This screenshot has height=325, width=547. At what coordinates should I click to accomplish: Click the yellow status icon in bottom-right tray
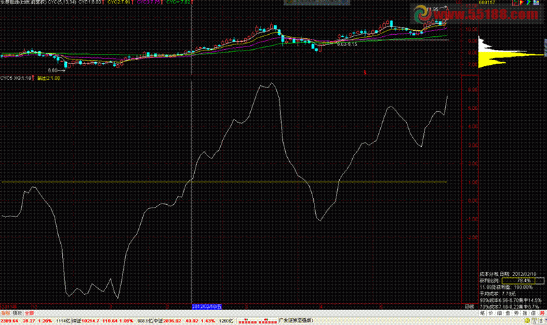(x=527, y=321)
